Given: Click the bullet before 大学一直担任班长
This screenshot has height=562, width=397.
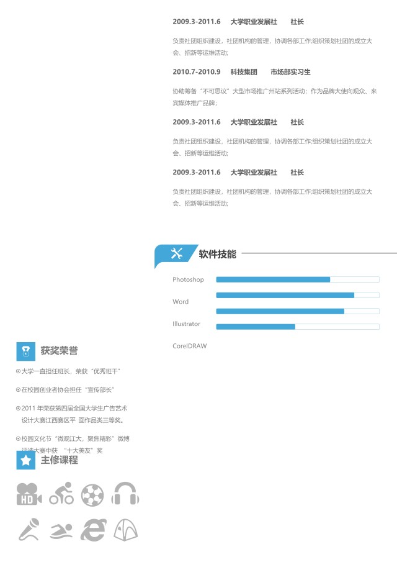Looking at the screenshot, I should 18,371.
